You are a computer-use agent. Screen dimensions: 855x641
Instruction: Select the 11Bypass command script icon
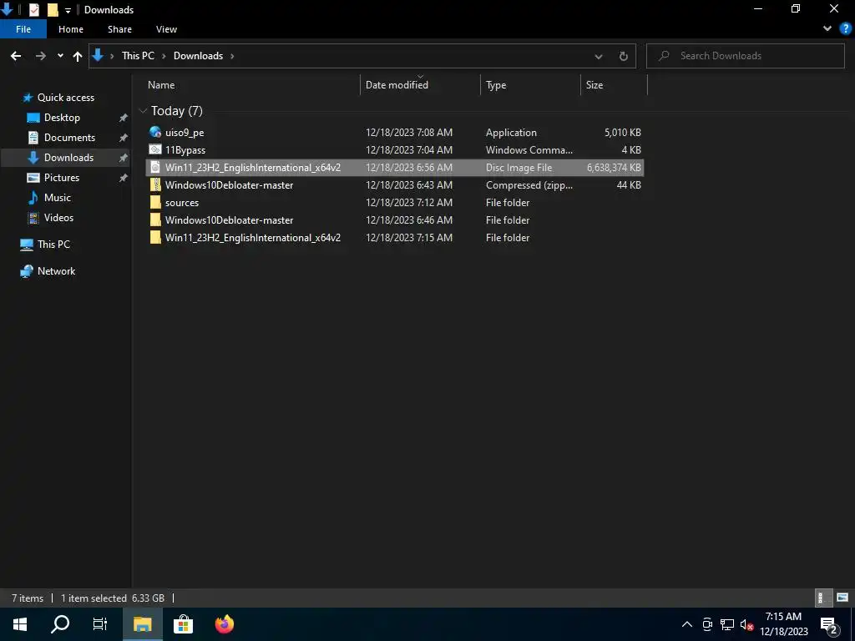tap(155, 149)
